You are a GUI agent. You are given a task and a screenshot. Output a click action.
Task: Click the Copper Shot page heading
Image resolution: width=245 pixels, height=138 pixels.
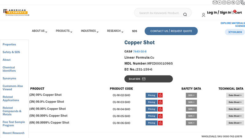click(x=140, y=43)
